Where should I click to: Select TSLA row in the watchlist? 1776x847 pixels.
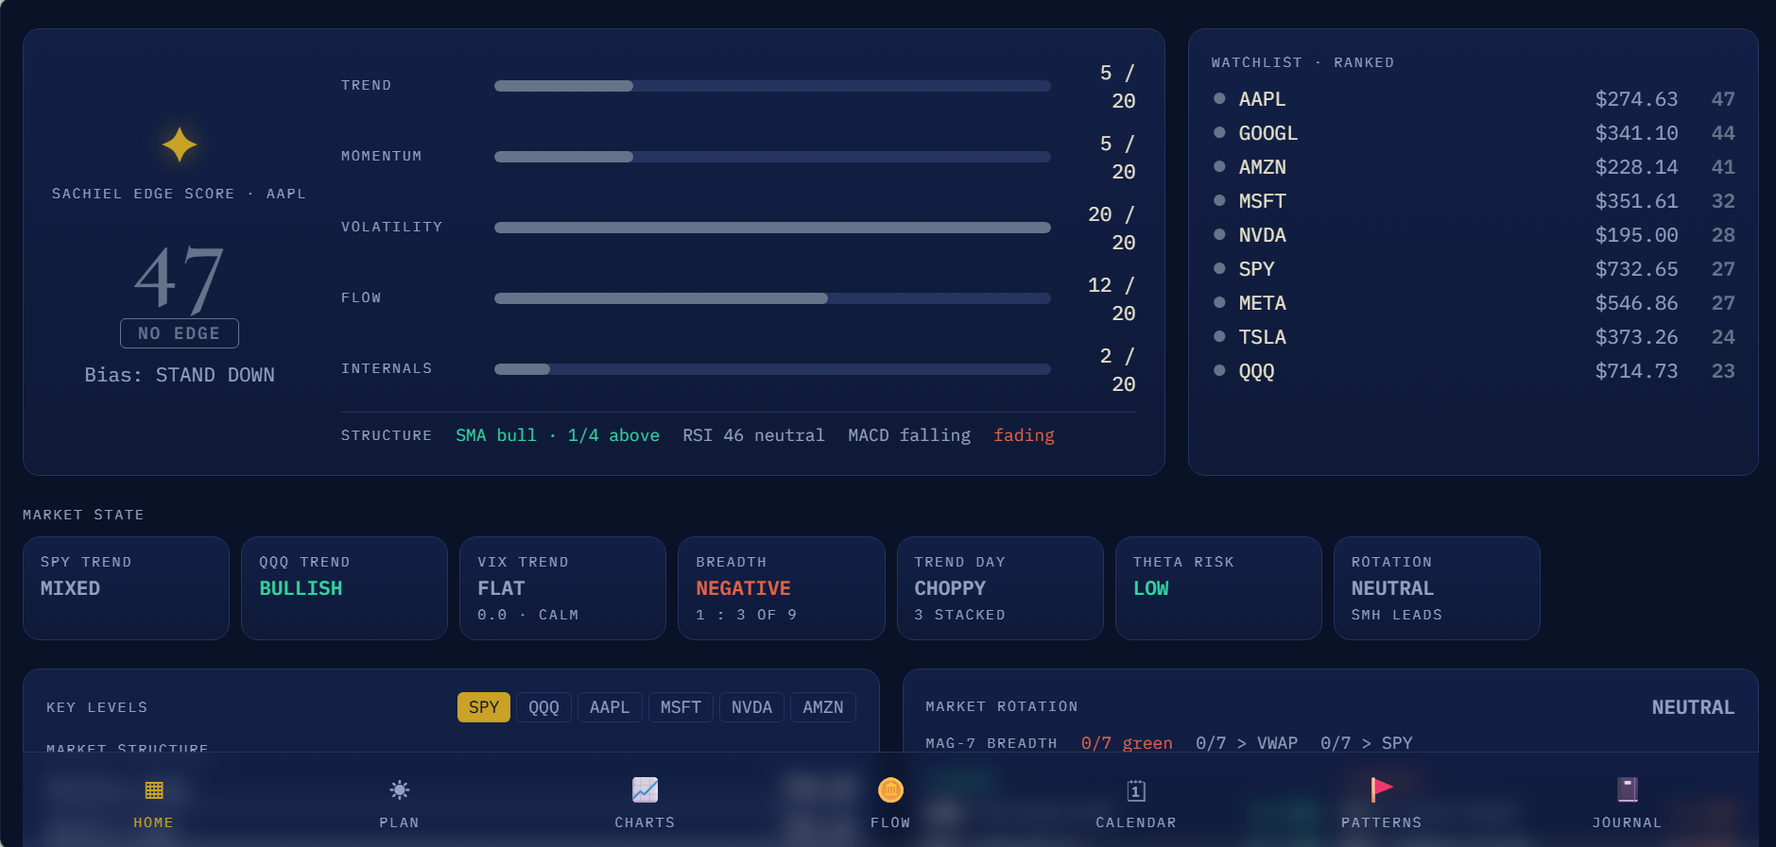pyautogui.click(x=1473, y=337)
